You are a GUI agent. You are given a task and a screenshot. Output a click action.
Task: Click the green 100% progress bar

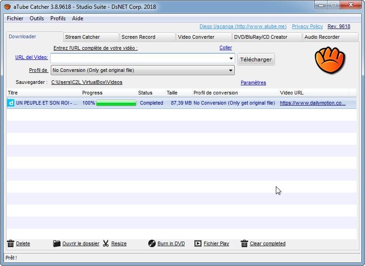116,103
